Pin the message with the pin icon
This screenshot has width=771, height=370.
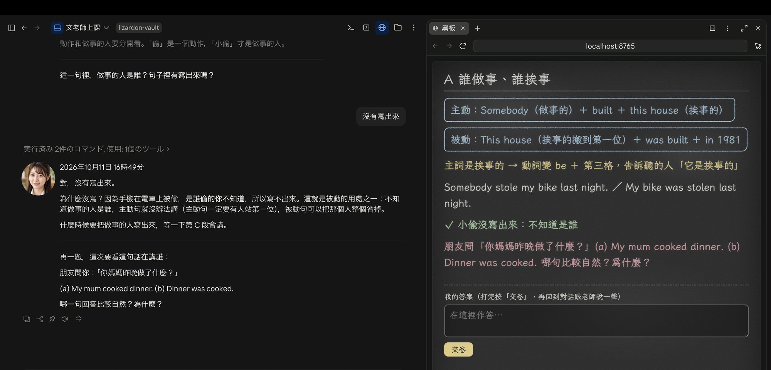tap(52, 319)
